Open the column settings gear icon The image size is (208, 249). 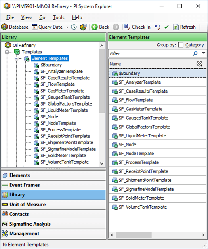coord(200,64)
